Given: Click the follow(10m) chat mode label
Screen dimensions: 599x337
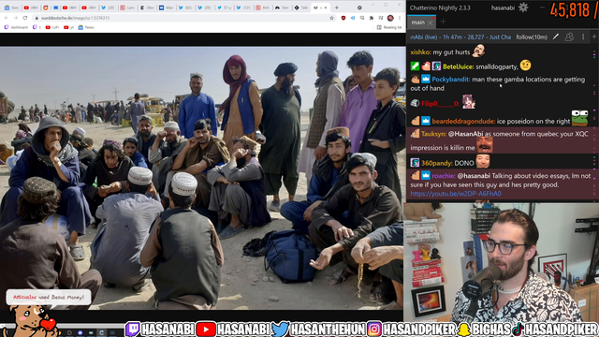Looking at the screenshot, I should tap(532, 37).
